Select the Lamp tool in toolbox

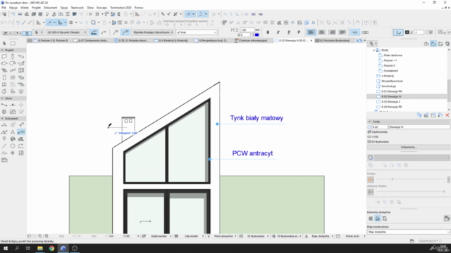pyautogui.click(x=21, y=91)
